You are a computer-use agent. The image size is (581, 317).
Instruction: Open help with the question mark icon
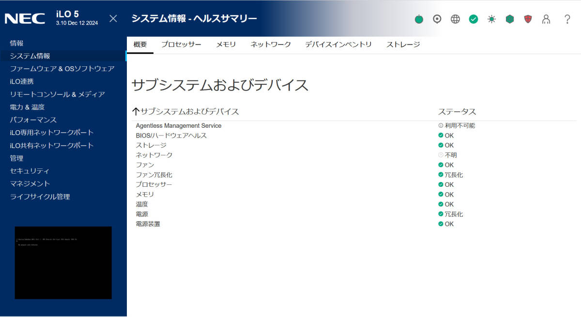pos(567,19)
